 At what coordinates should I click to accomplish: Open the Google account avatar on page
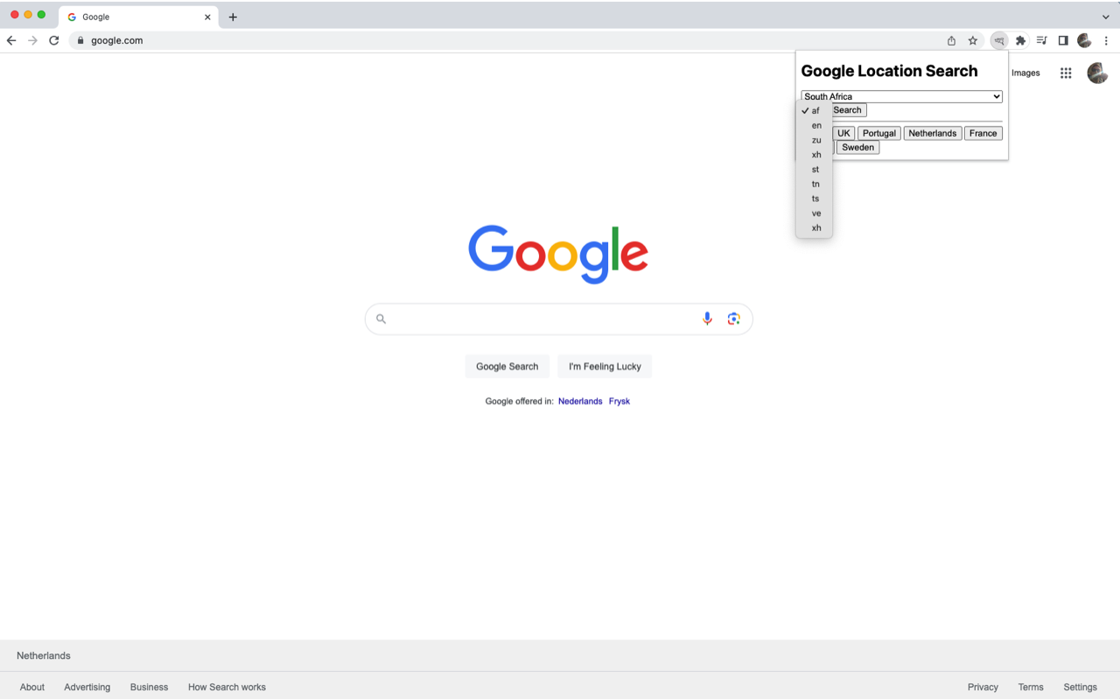[1097, 73]
